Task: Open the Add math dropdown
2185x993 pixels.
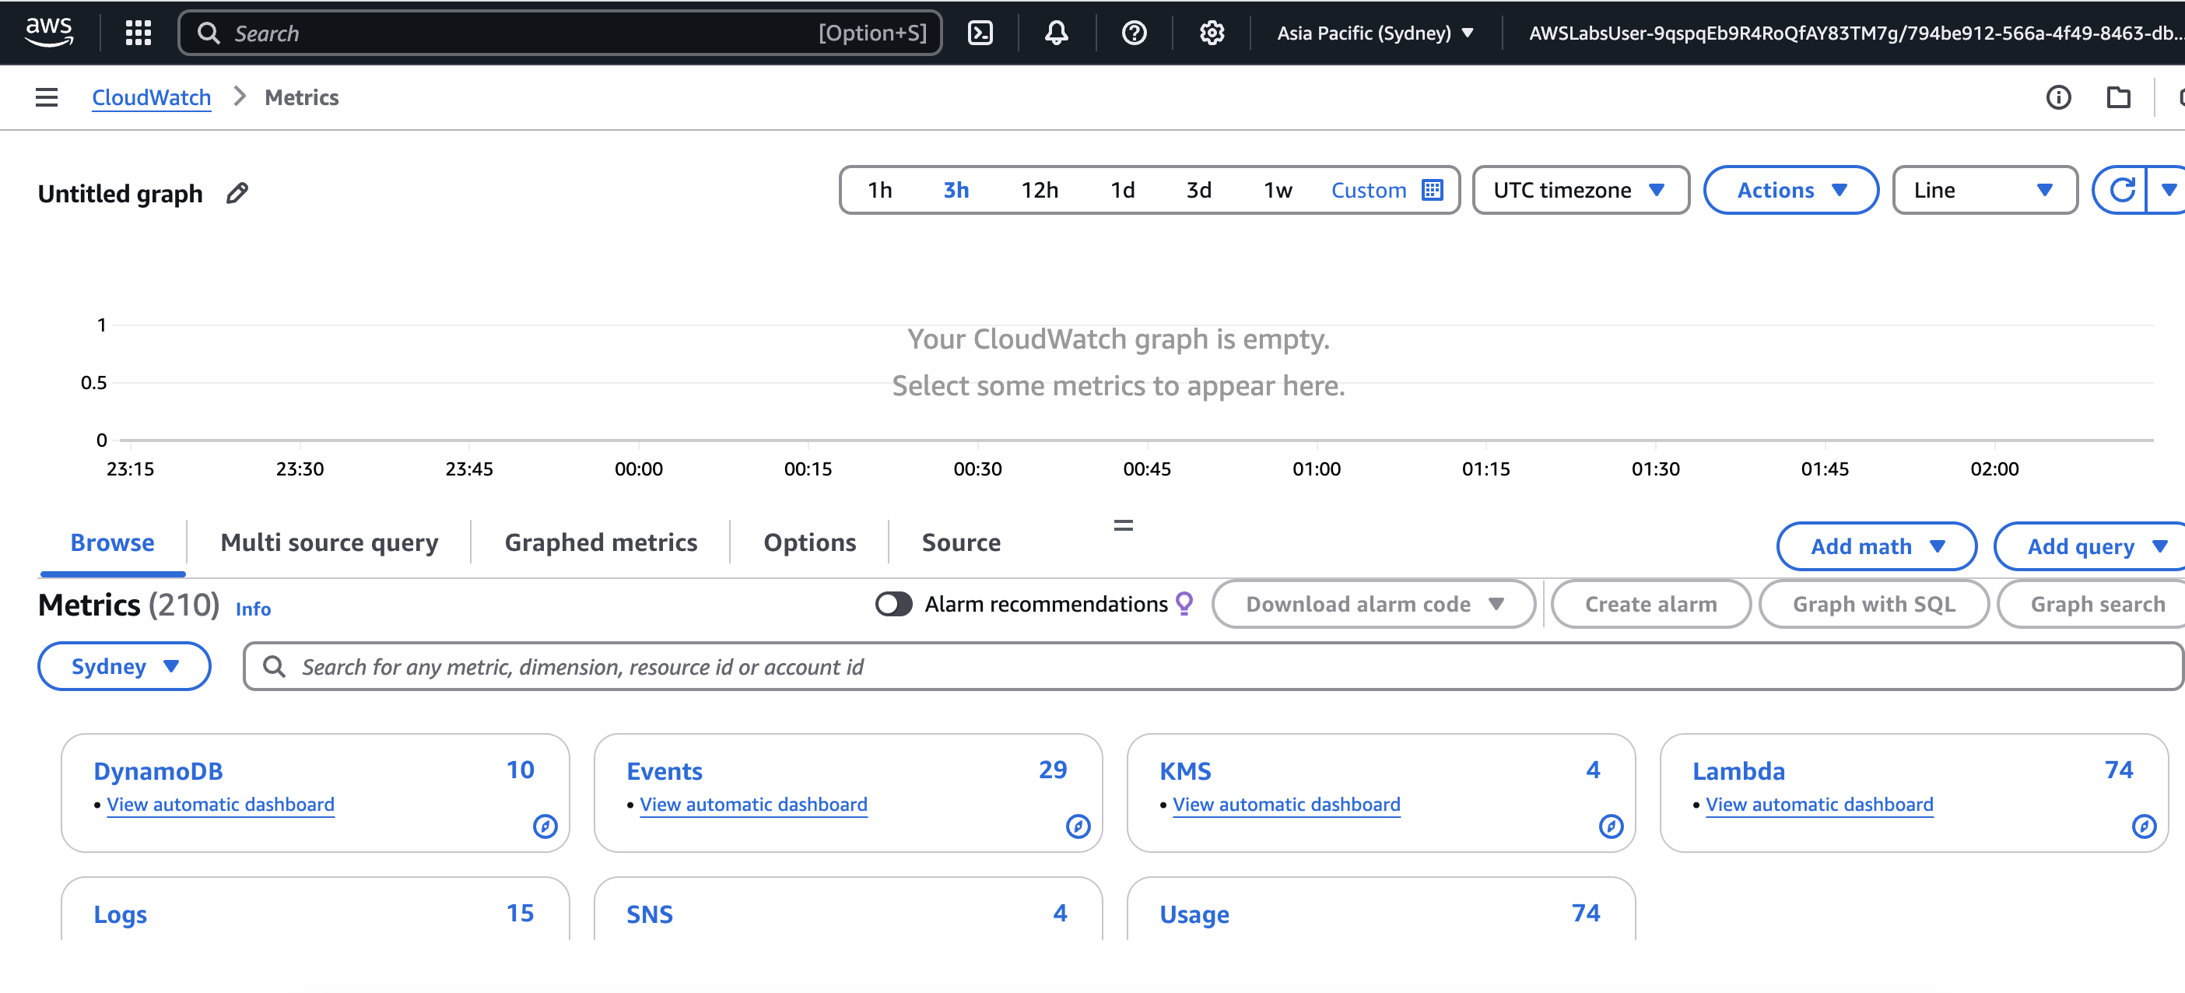Action: click(1876, 546)
